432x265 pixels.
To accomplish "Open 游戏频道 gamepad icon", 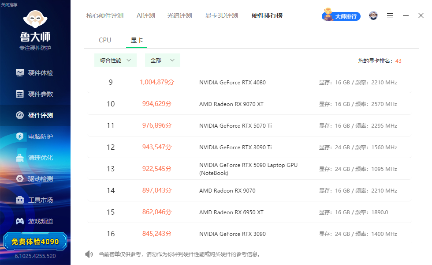I will (20, 221).
